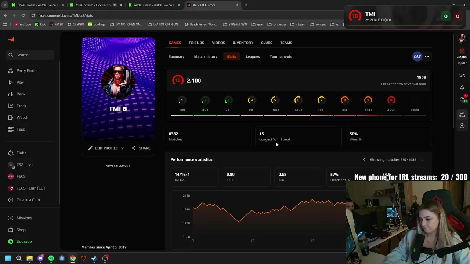
Task: Open the FECS club
Action: (x=21, y=176)
